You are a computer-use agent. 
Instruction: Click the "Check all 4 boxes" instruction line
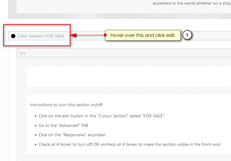pyautogui.click(x=129, y=144)
